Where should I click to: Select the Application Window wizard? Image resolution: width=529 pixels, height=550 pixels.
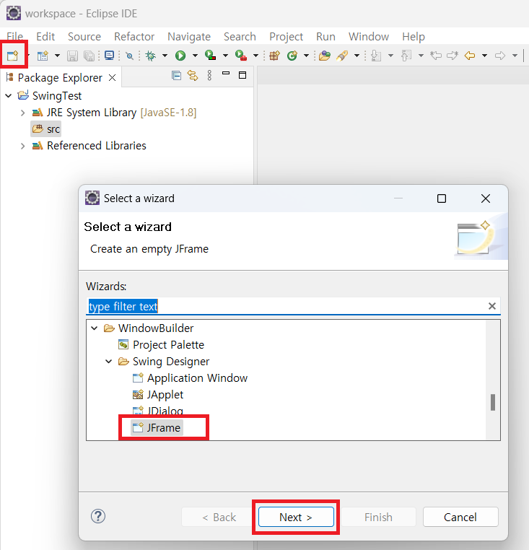point(190,378)
